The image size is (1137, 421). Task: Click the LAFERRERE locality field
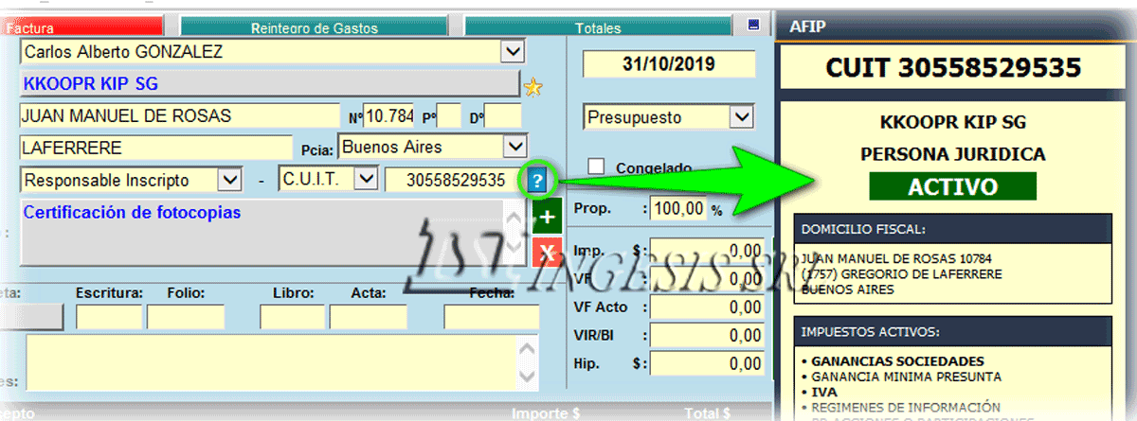155,148
